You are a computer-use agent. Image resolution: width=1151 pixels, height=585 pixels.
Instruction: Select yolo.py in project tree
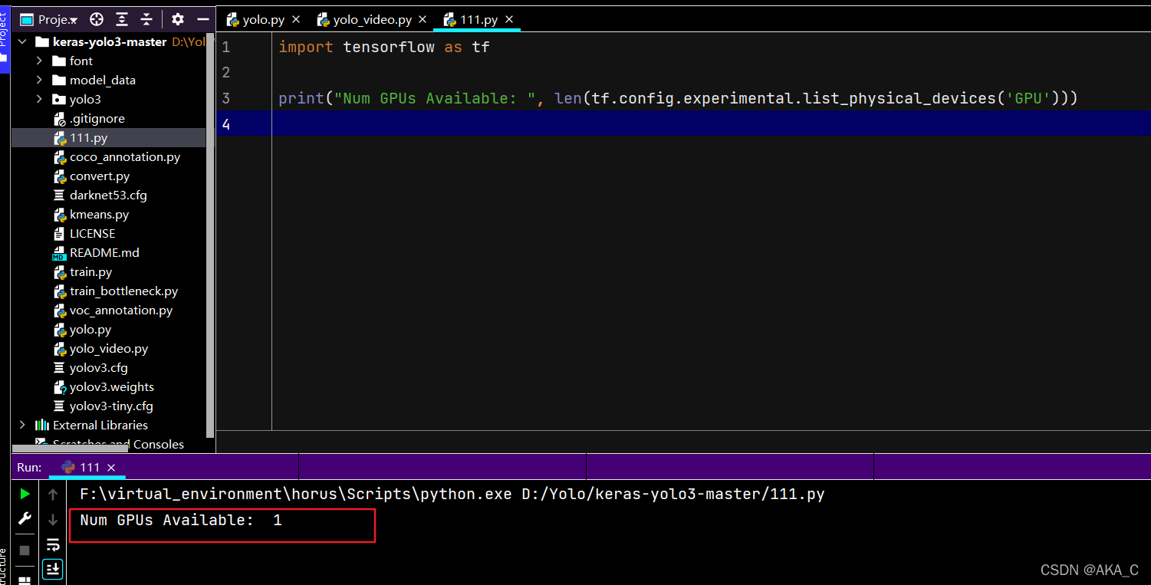(90, 329)
